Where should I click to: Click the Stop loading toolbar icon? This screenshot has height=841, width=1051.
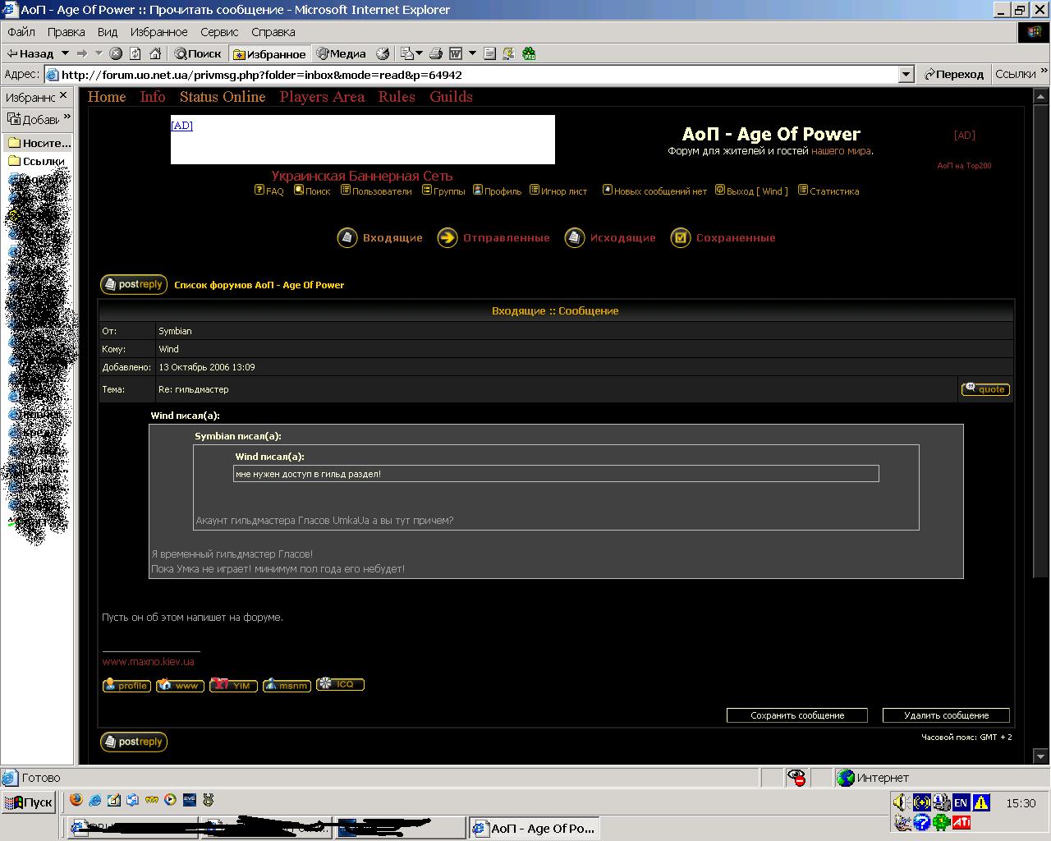pyautogui.click(x=116, y=53)
